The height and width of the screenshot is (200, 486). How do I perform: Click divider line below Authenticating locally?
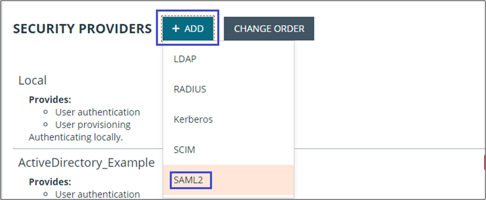pos(79,149)
